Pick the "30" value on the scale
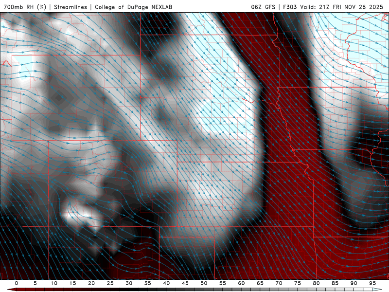389x292 pixels. pyautogui.click(x=129, y=283)
